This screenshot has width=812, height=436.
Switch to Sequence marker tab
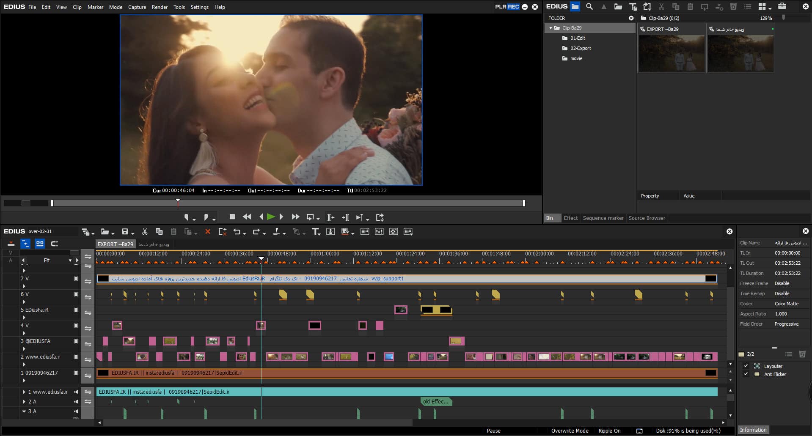click(603, 218)
